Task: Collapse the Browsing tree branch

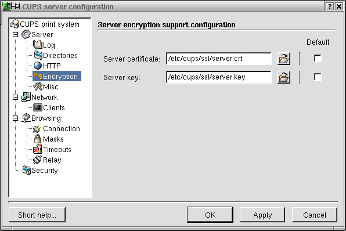Action: 15,118
